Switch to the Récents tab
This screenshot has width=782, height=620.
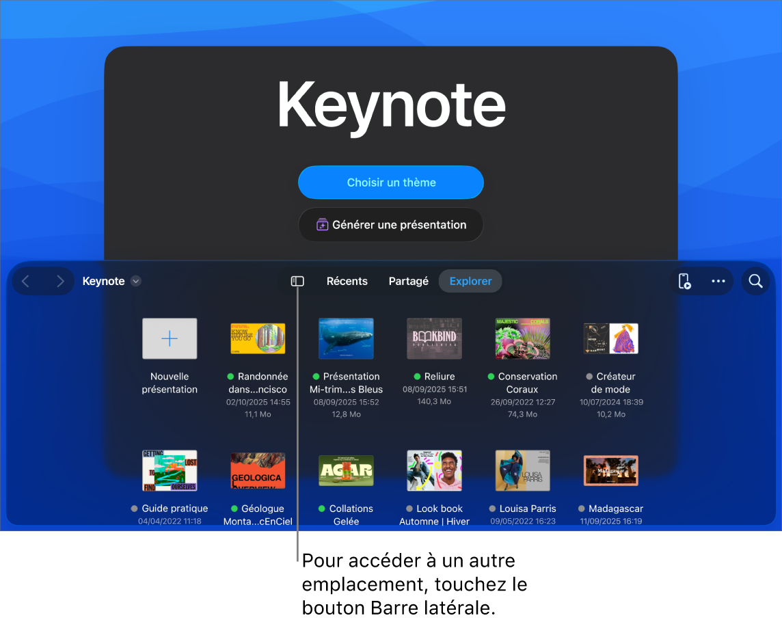[x=347, y=282]
